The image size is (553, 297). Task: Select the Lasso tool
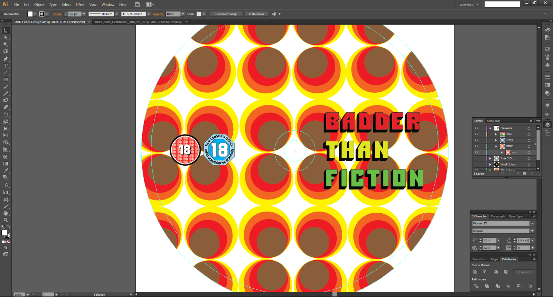coord(6,52)
